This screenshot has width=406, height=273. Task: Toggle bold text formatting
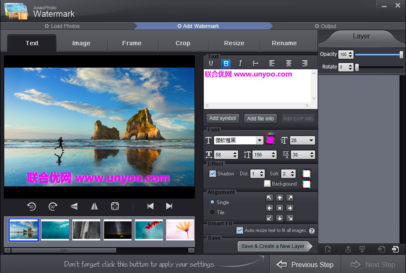click(x=226, y=63)
